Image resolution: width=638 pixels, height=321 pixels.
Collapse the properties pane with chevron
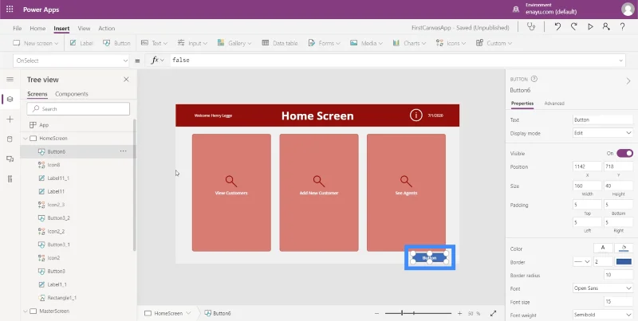tap(628, 81)
